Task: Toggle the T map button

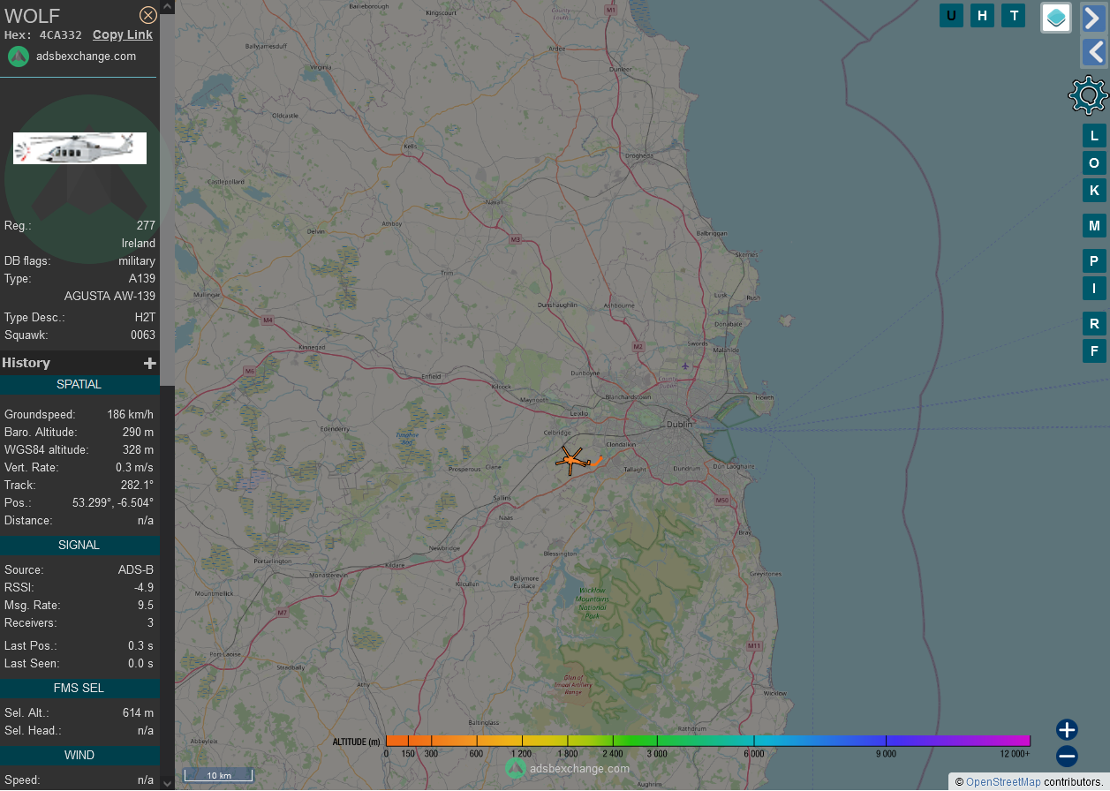Action: point(1014,15)
